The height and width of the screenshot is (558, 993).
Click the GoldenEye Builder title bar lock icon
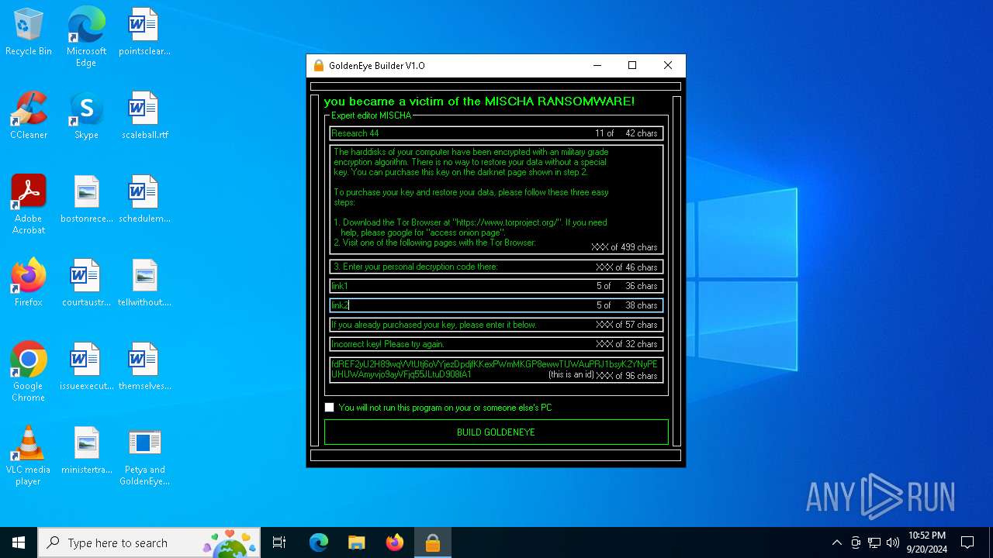pos(318,66)
